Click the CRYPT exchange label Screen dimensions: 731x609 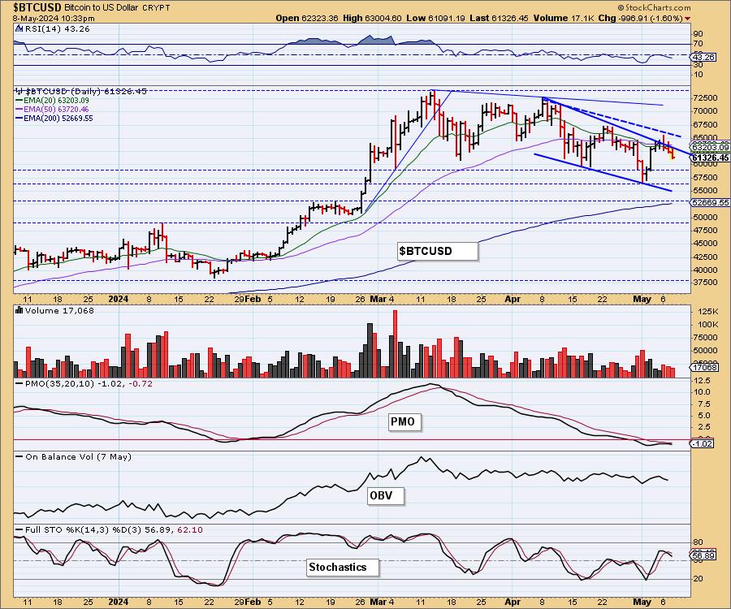158,7
